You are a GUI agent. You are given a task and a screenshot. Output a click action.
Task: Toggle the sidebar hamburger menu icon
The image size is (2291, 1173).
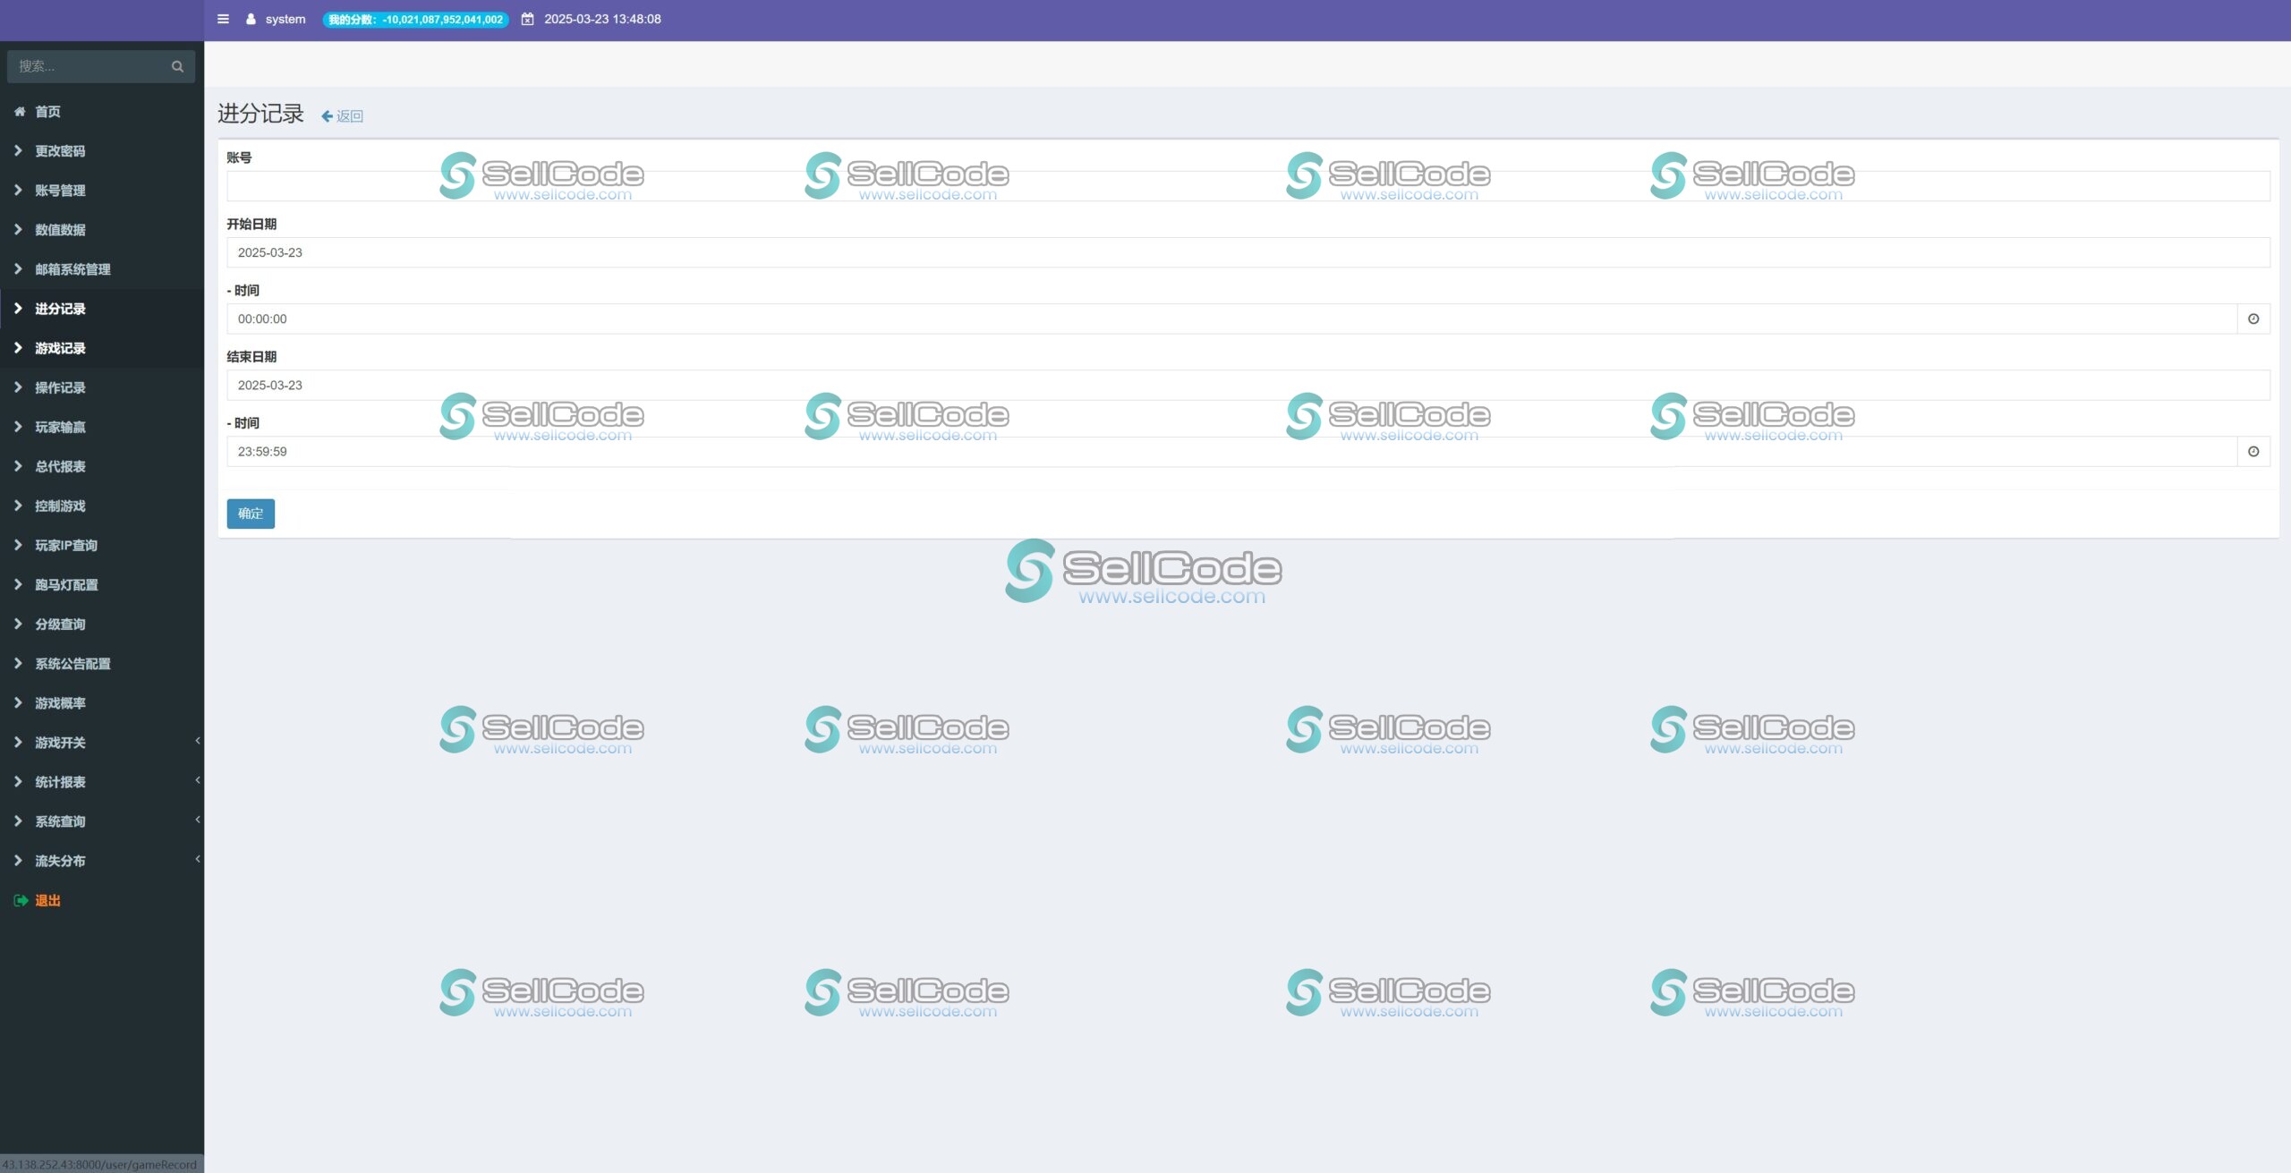223,19
